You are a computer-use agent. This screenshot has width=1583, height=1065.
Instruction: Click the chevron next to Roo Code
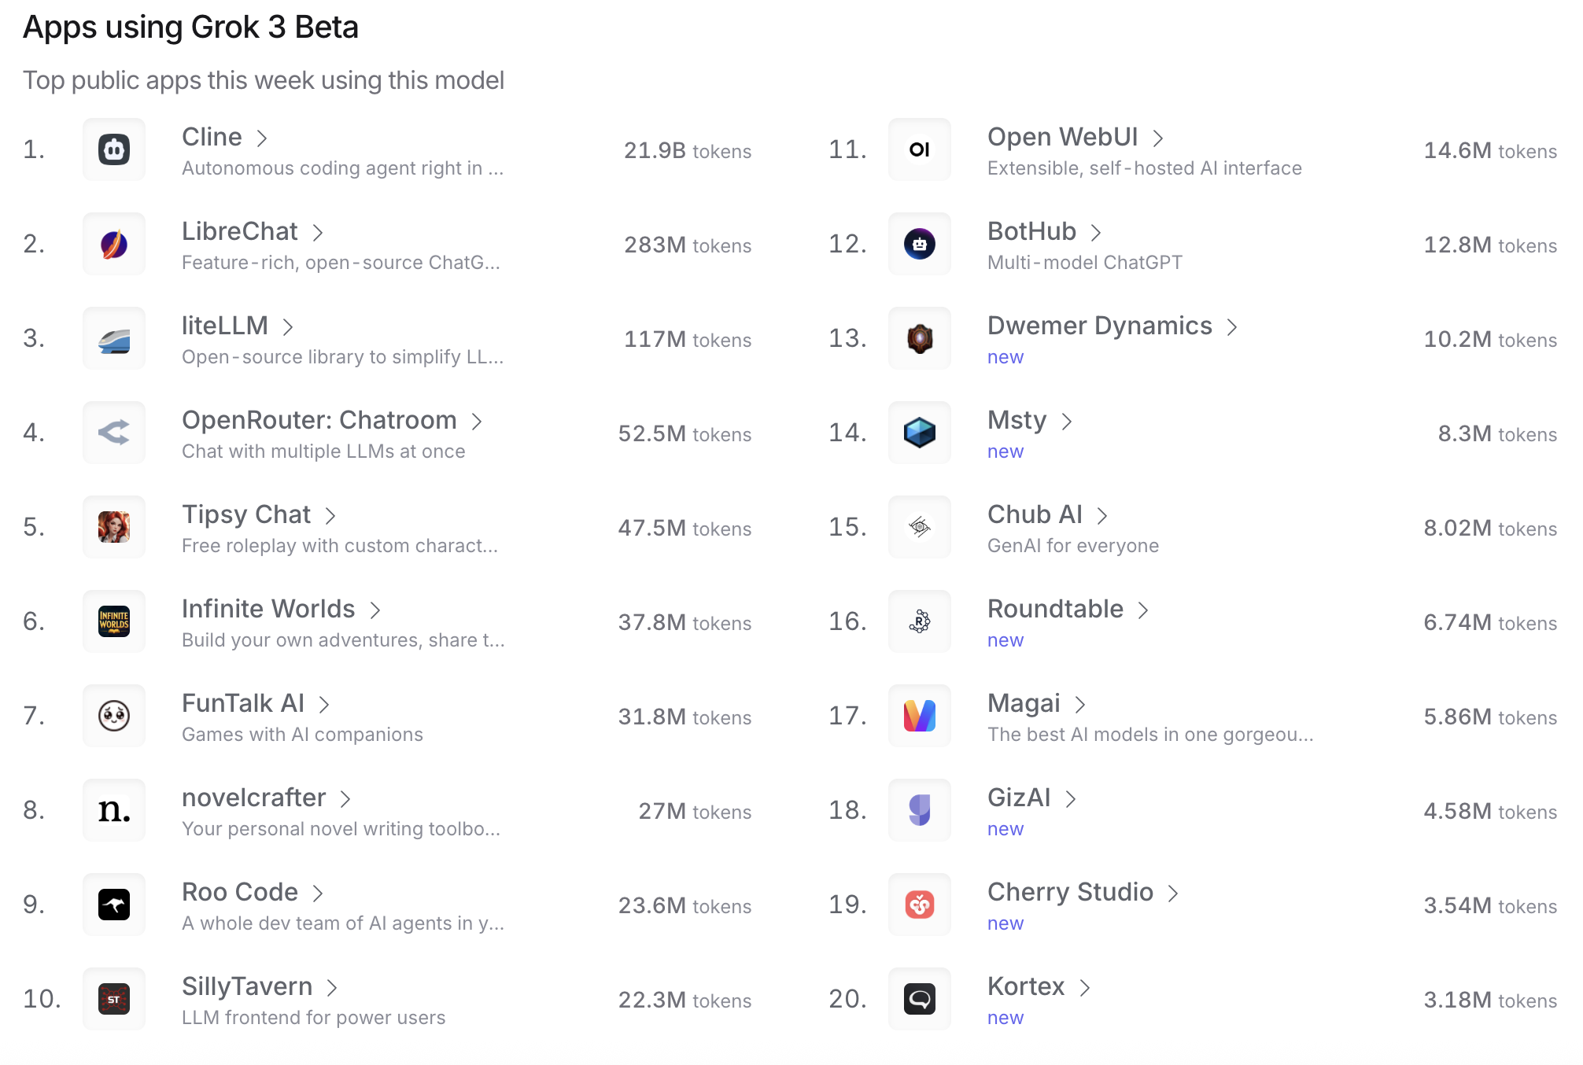pos(318,894)
